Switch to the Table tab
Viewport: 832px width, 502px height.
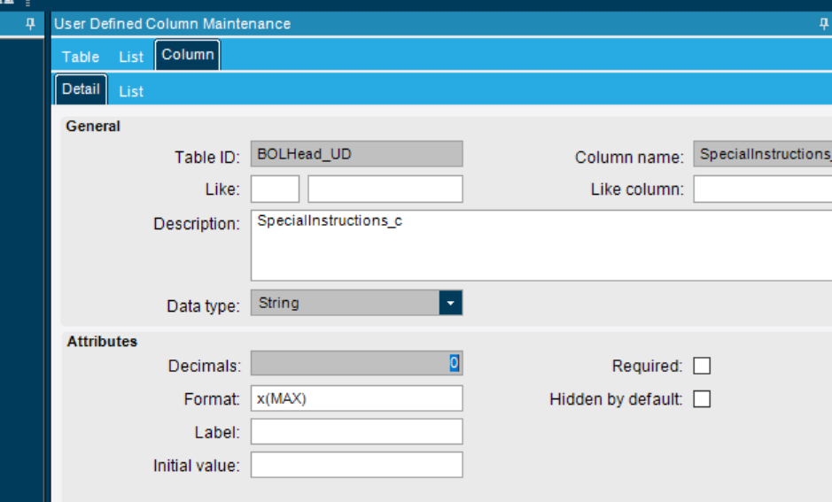(81, 57)
